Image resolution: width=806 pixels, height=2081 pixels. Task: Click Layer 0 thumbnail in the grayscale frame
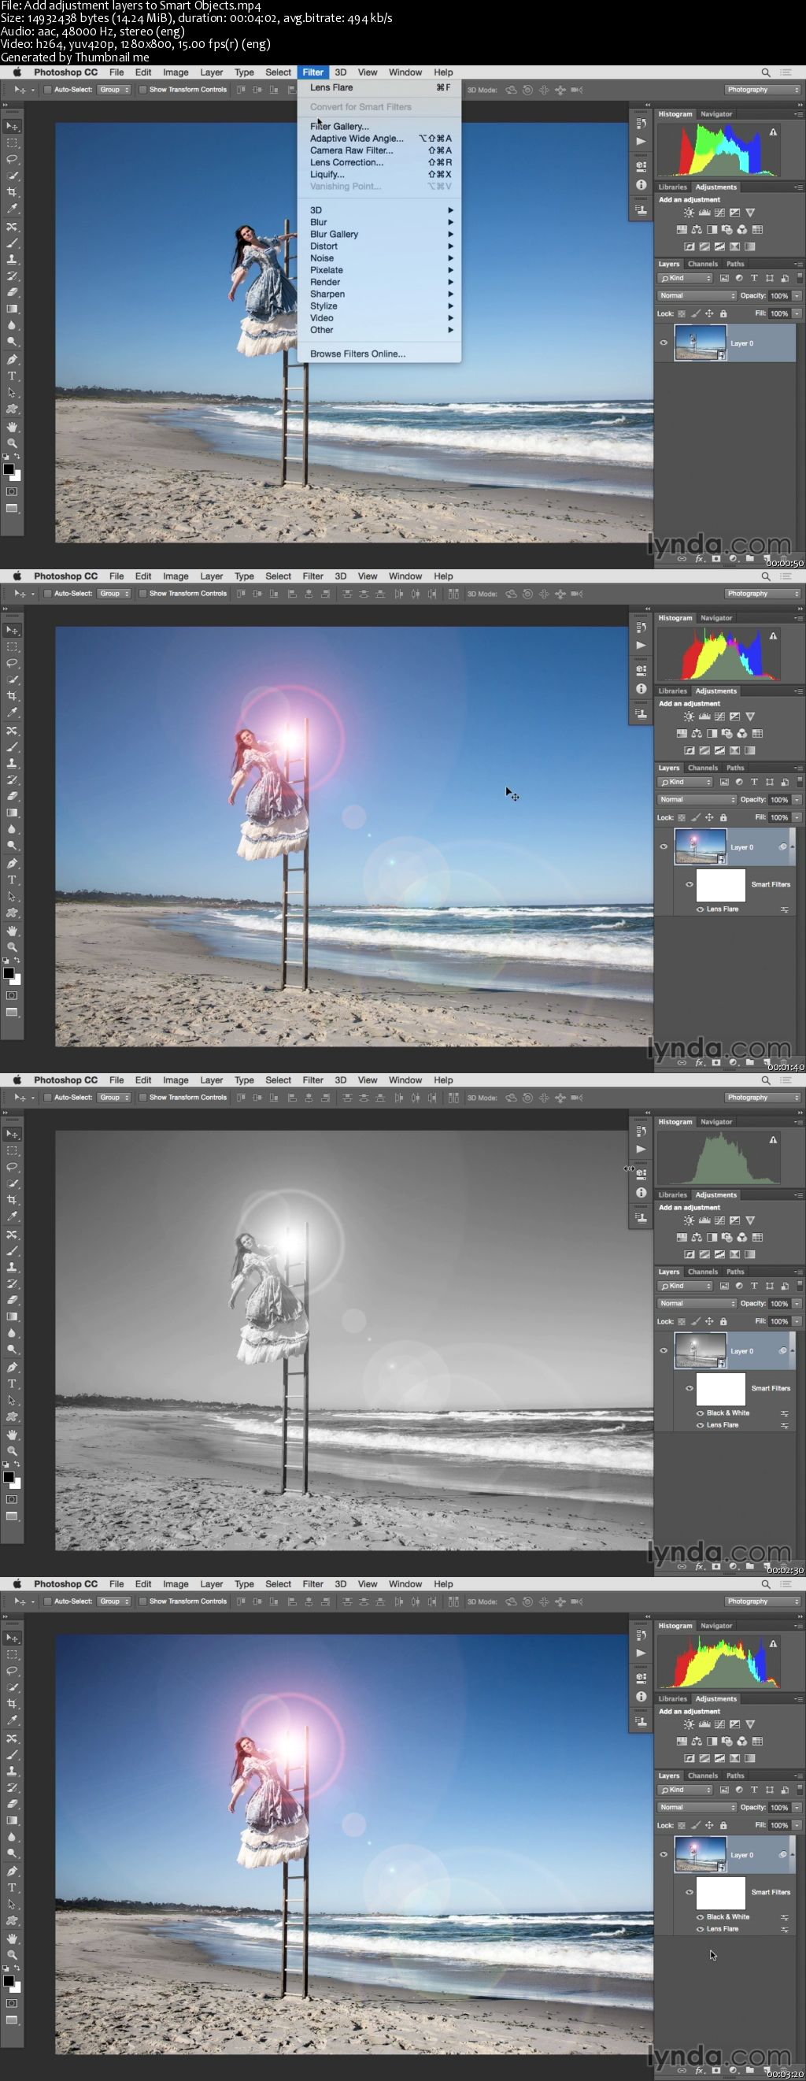[x=700, y=1350]
